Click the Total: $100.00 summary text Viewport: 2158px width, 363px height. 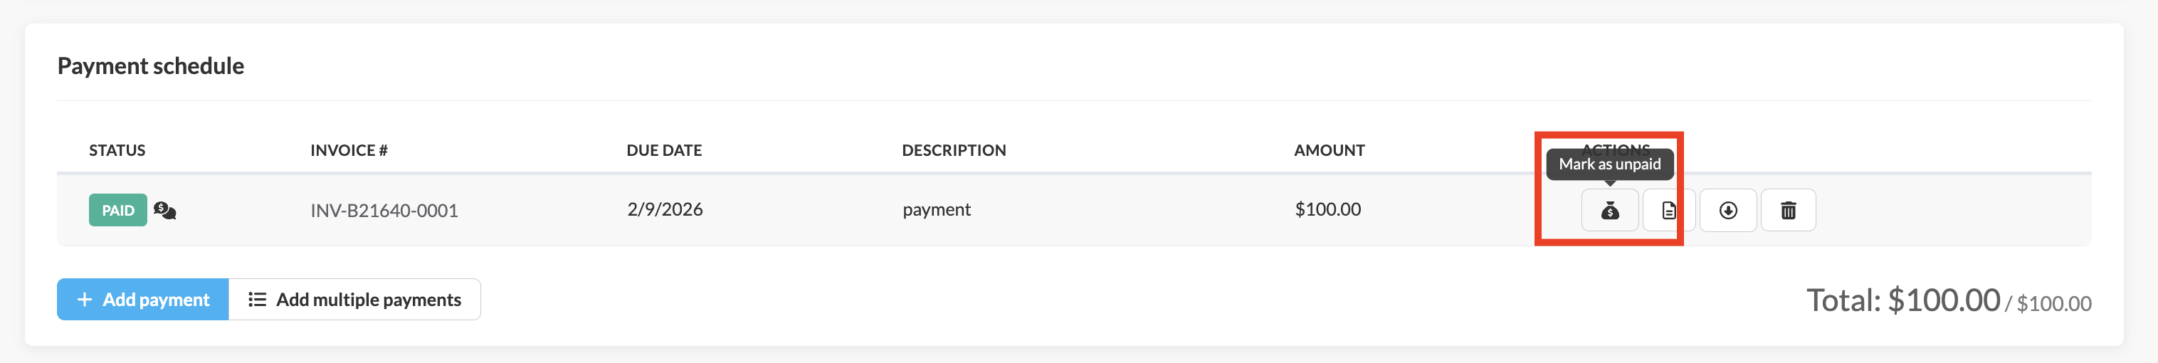point(1902,300)
